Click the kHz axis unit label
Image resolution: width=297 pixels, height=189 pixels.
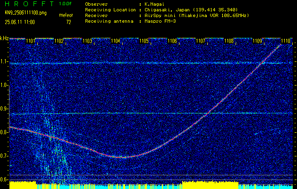(4, 38)
